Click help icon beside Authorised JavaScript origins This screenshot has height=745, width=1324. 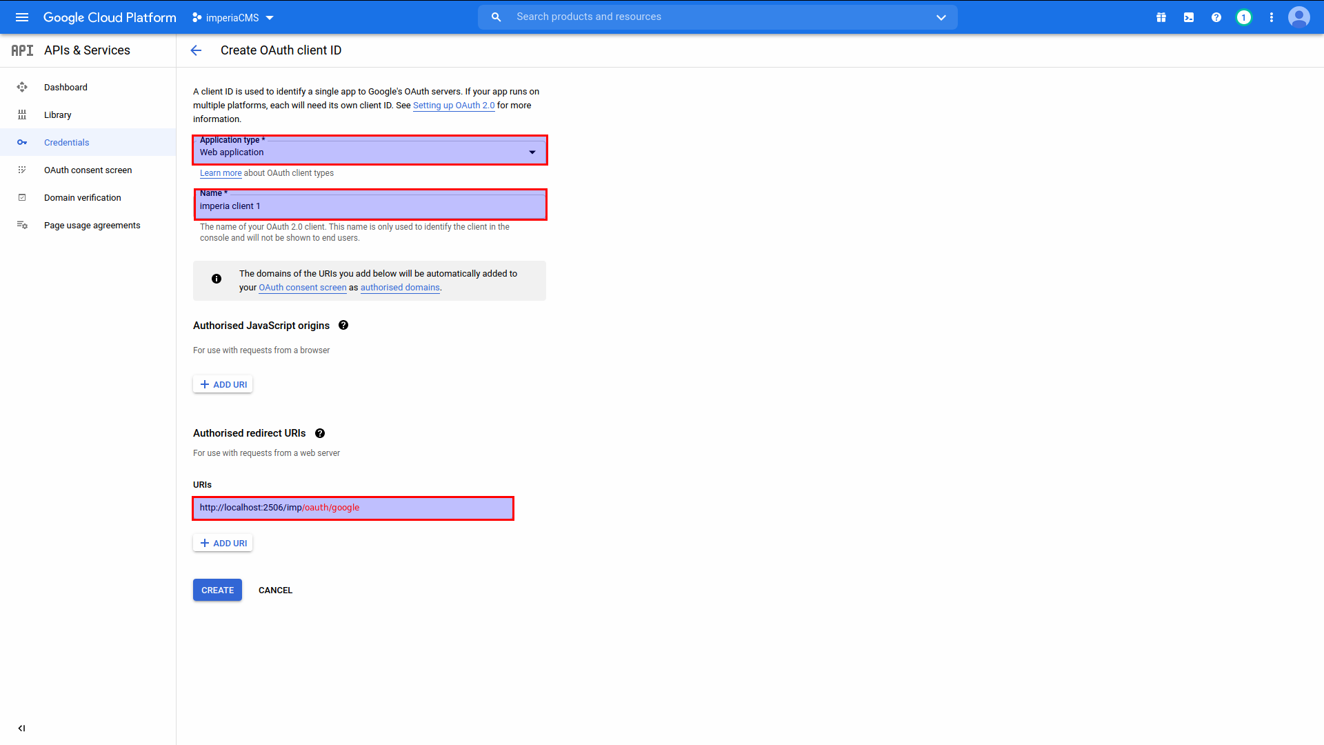point(343,325)
